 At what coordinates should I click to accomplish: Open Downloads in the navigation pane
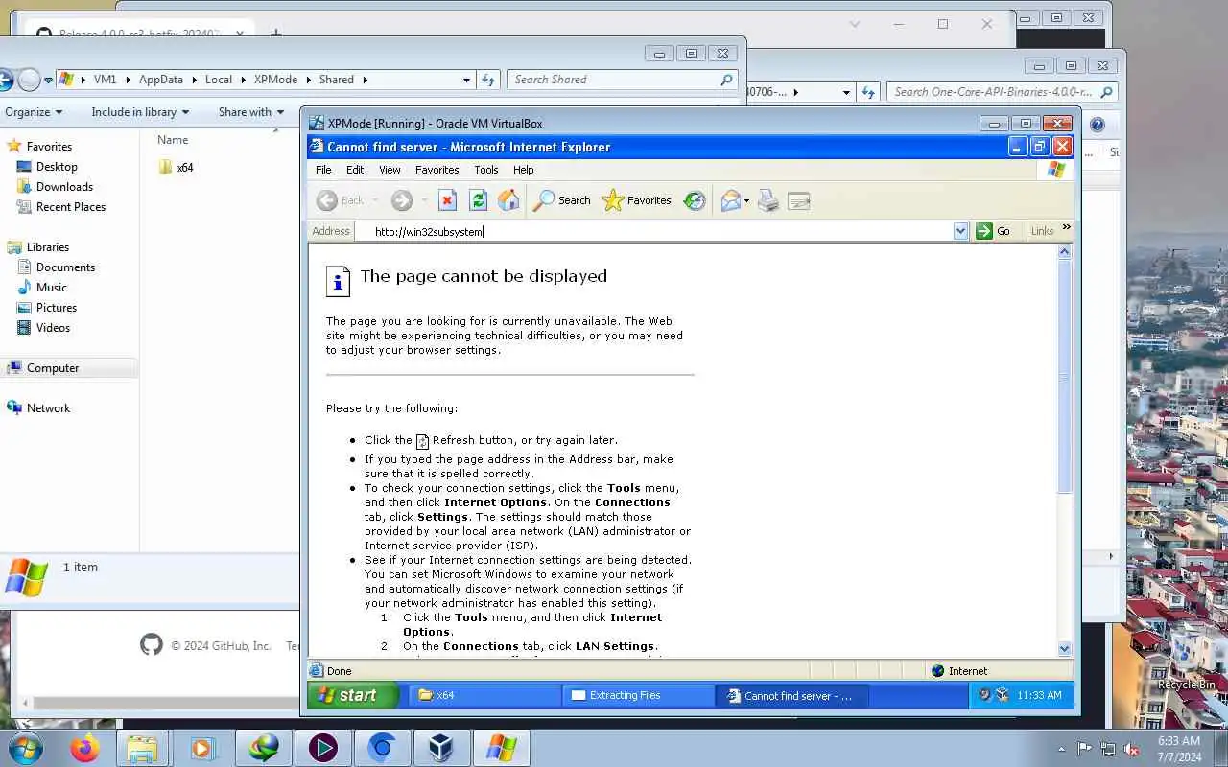coord(64,187)
